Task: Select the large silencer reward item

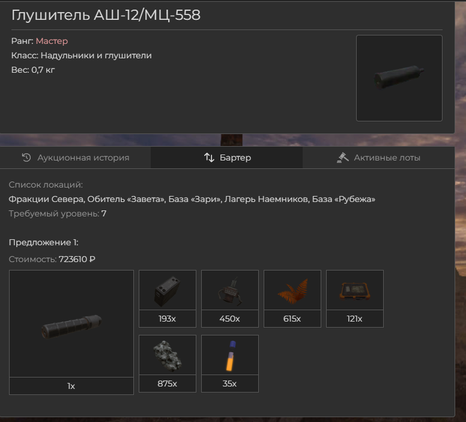Action: (71, 324)
